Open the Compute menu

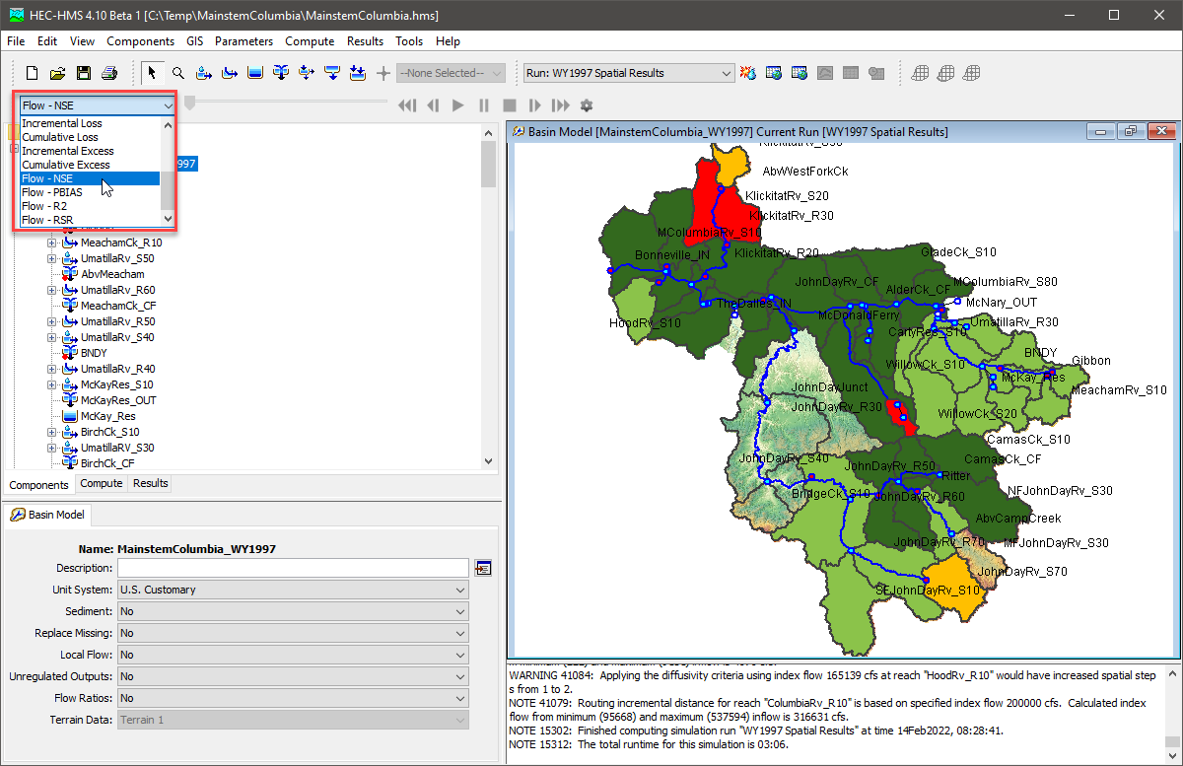pyautogui.click(x=310, y=41)
